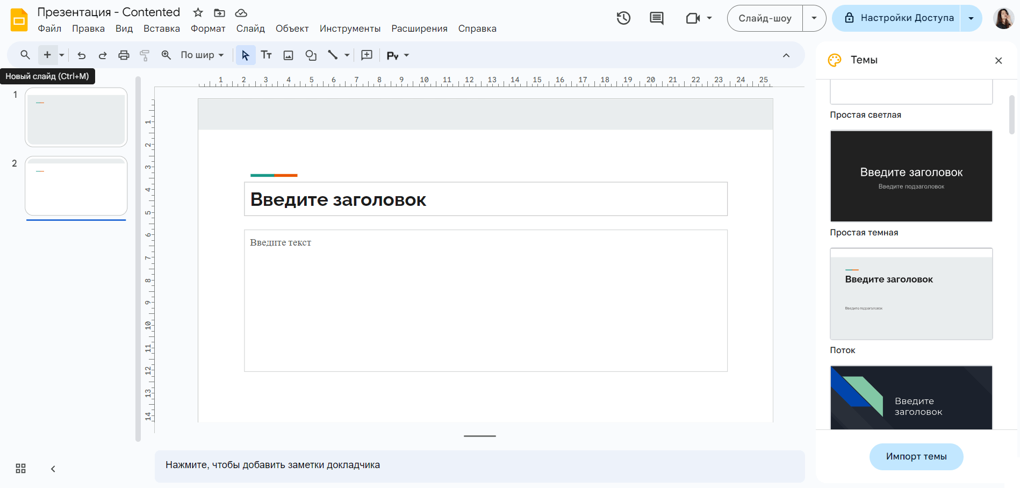Open the Вид menu
This screenshot has width=1020, height=488.
(124, 28)
